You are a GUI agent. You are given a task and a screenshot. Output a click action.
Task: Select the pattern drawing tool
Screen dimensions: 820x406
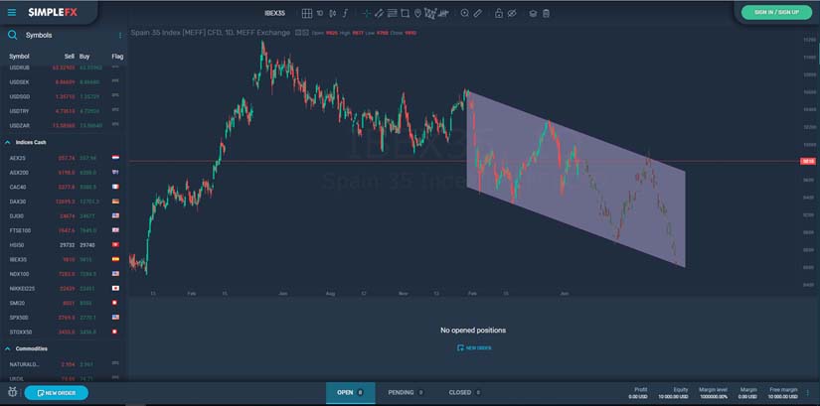tap(431, 14)
